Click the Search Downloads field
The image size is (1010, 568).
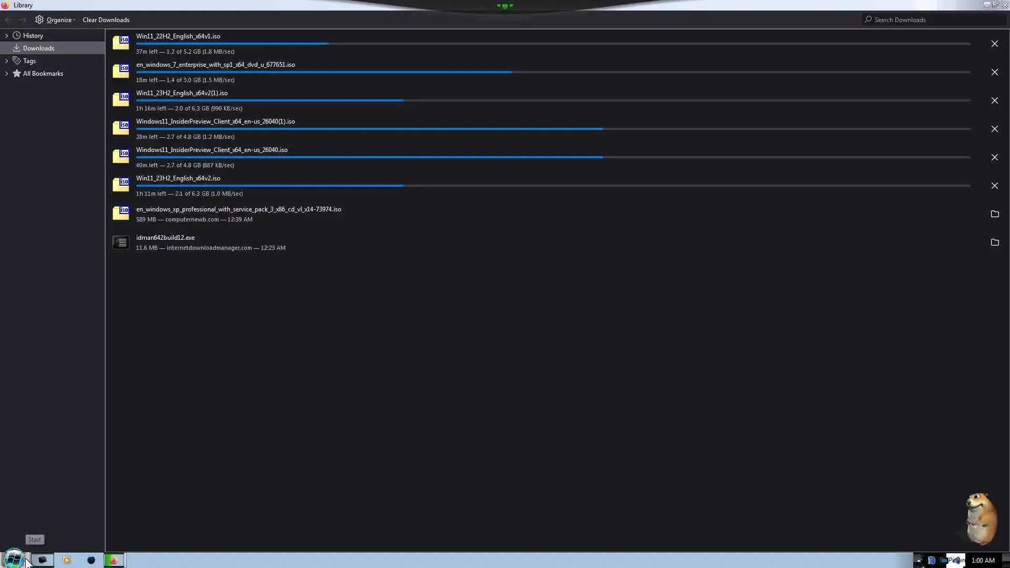click(x=936, y=20)
